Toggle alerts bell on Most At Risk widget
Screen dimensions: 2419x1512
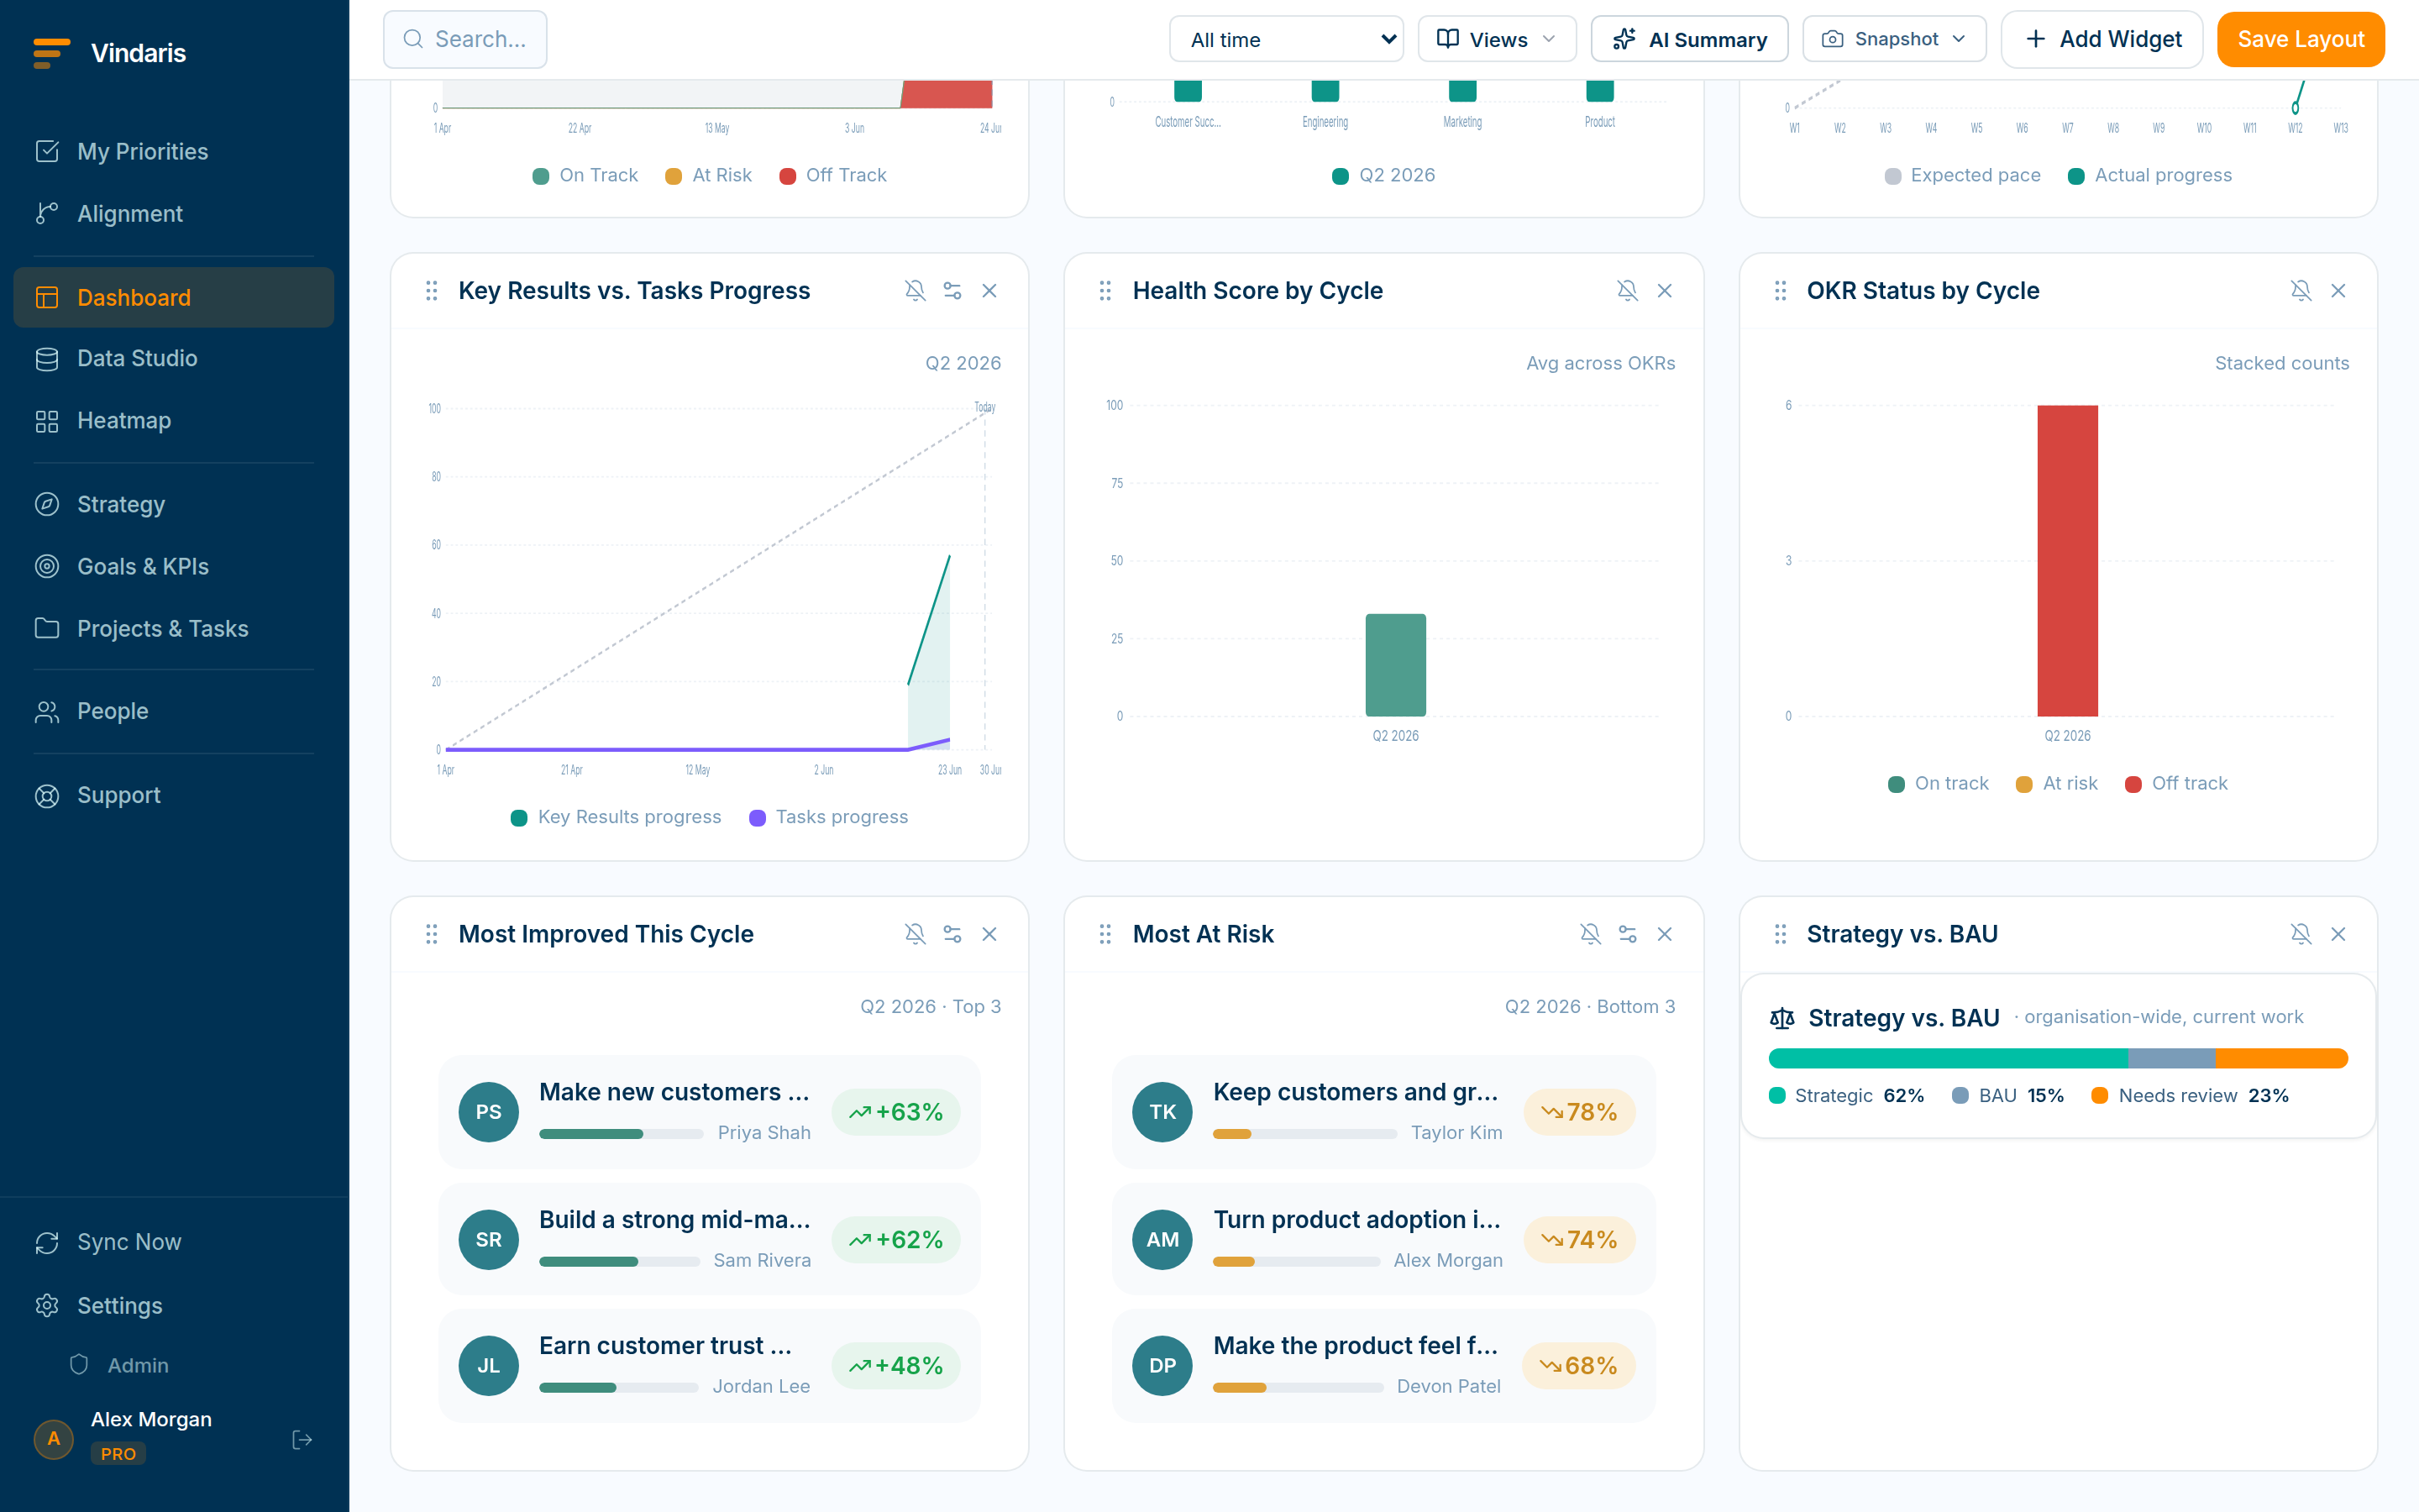click(x=1590, y=934)
